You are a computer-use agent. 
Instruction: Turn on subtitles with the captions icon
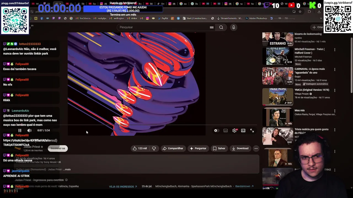(x=226, y=131)
